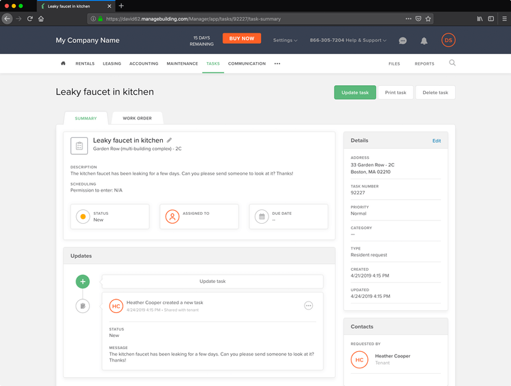This screenshot has height=386, width=511.
Task: Click the Update task green button
Action: 354,93
